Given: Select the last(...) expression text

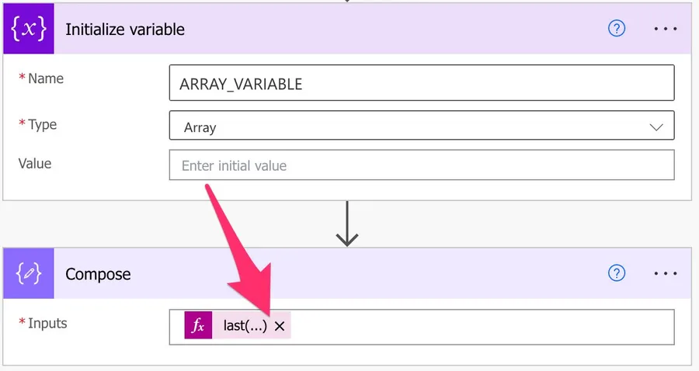Looking at the screenshot, I should point(245,327).
